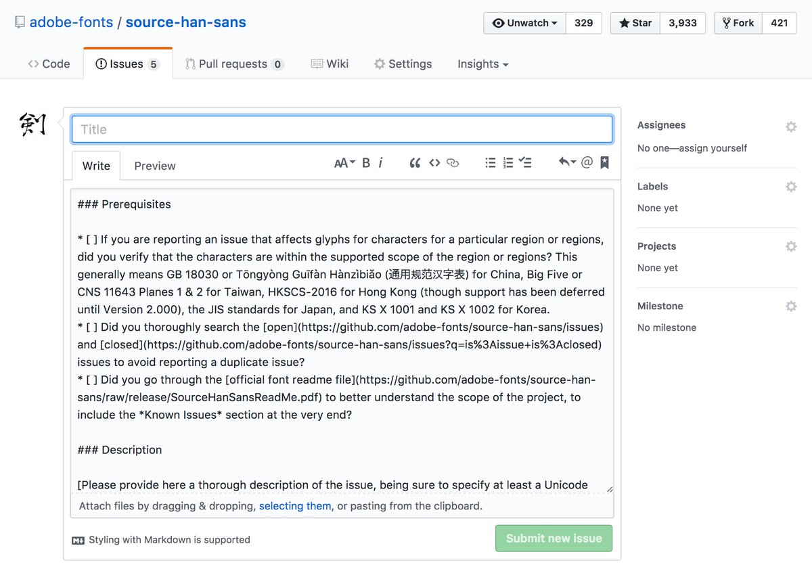Click the 'selecting them' attachment link
This screenshot has height=571, width=812.
point(294,505)
